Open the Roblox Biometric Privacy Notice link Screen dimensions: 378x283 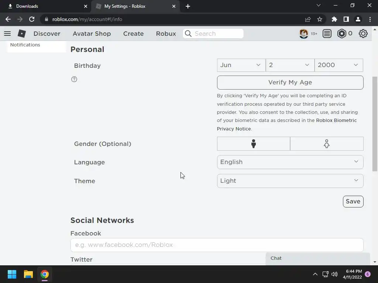(336, 120)
